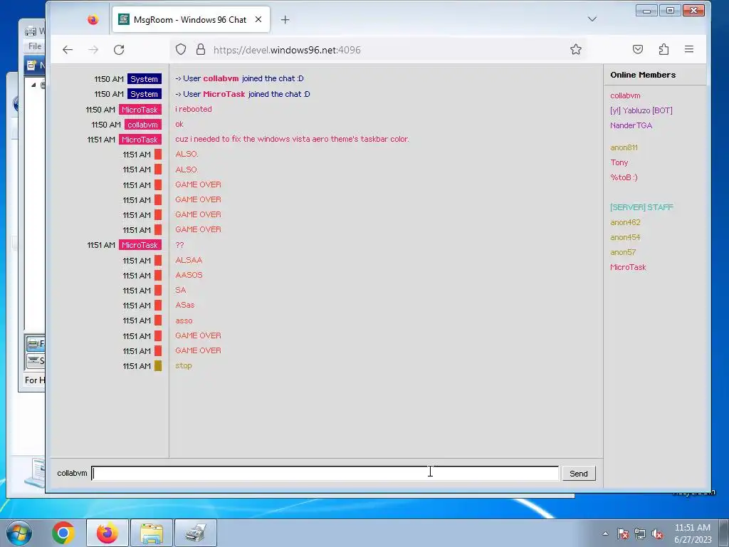The width and height of the screenshot is (729, 547).
Task: Select NanderTGA in member list
Action: coord(631,125)
